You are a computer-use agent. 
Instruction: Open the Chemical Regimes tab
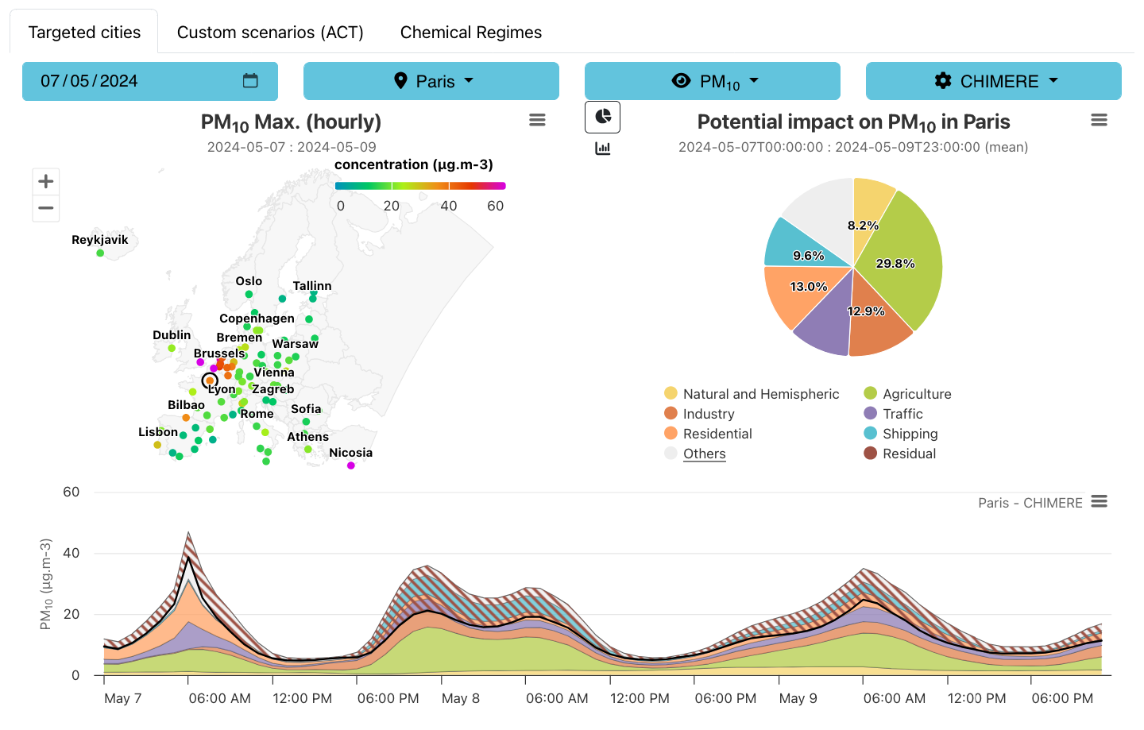[x=470, y=32]
